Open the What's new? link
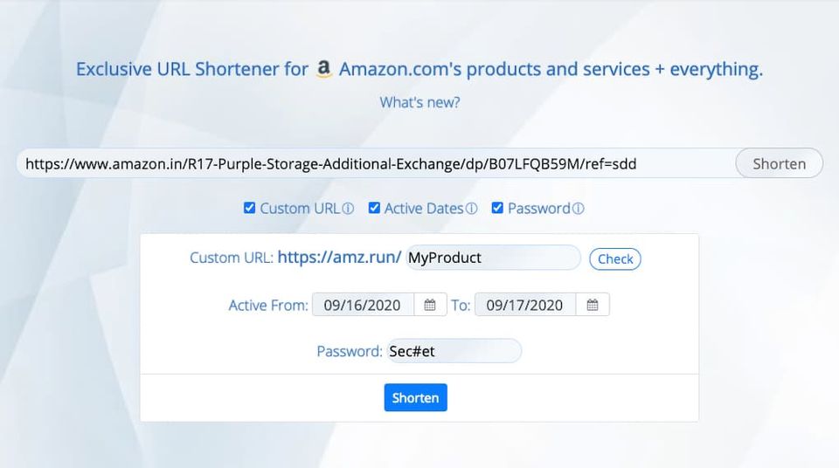The width and height of the screenshot is (839, 468). (419, 102)
